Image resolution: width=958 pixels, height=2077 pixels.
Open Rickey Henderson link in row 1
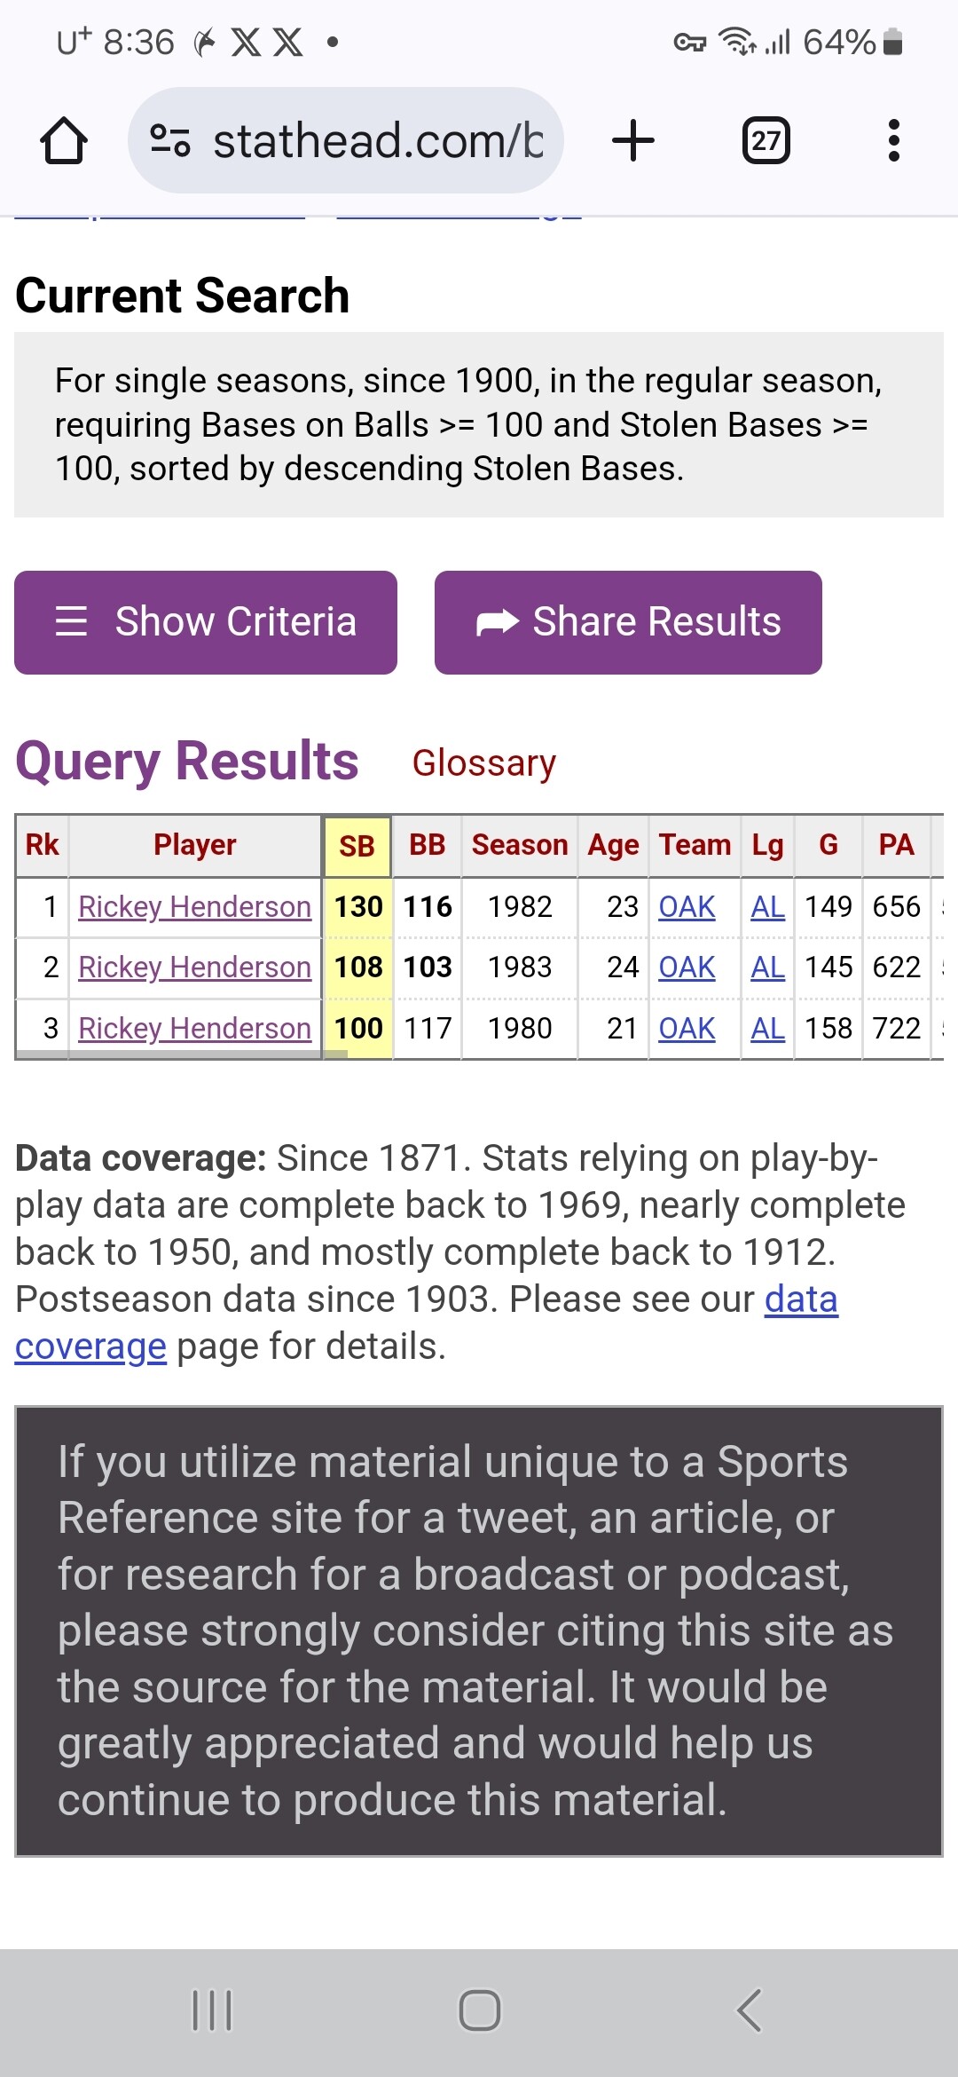[194, 907]
